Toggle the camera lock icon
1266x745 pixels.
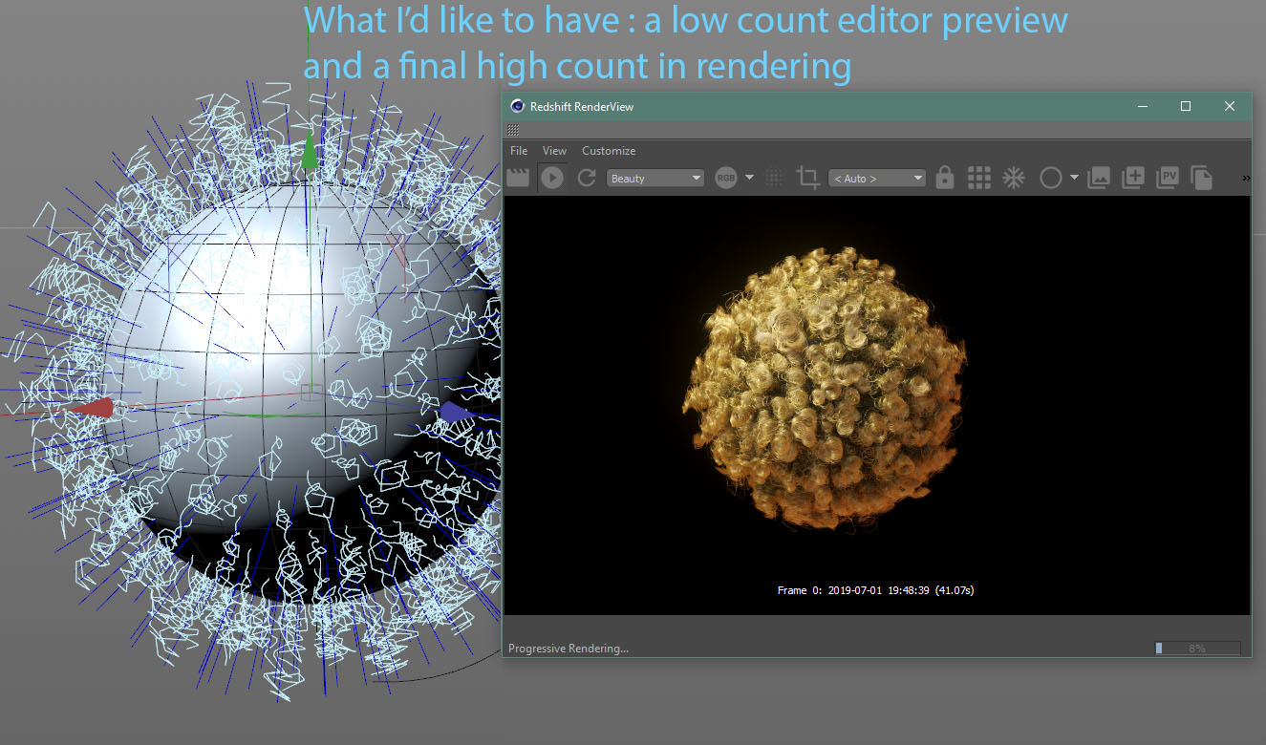[945, 178]
